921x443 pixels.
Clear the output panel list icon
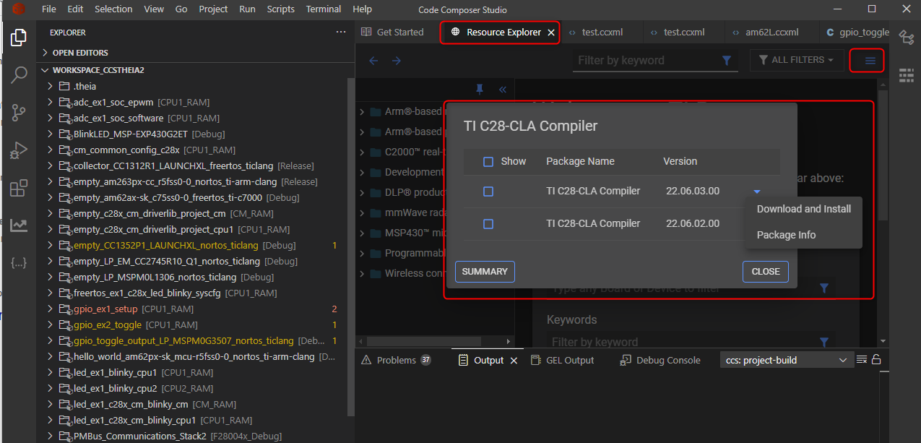coord(862,360)
